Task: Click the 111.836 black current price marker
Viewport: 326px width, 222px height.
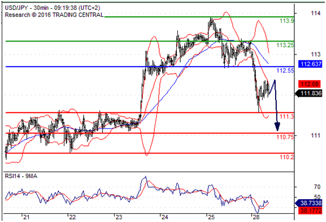Action: tap(308, 93)
